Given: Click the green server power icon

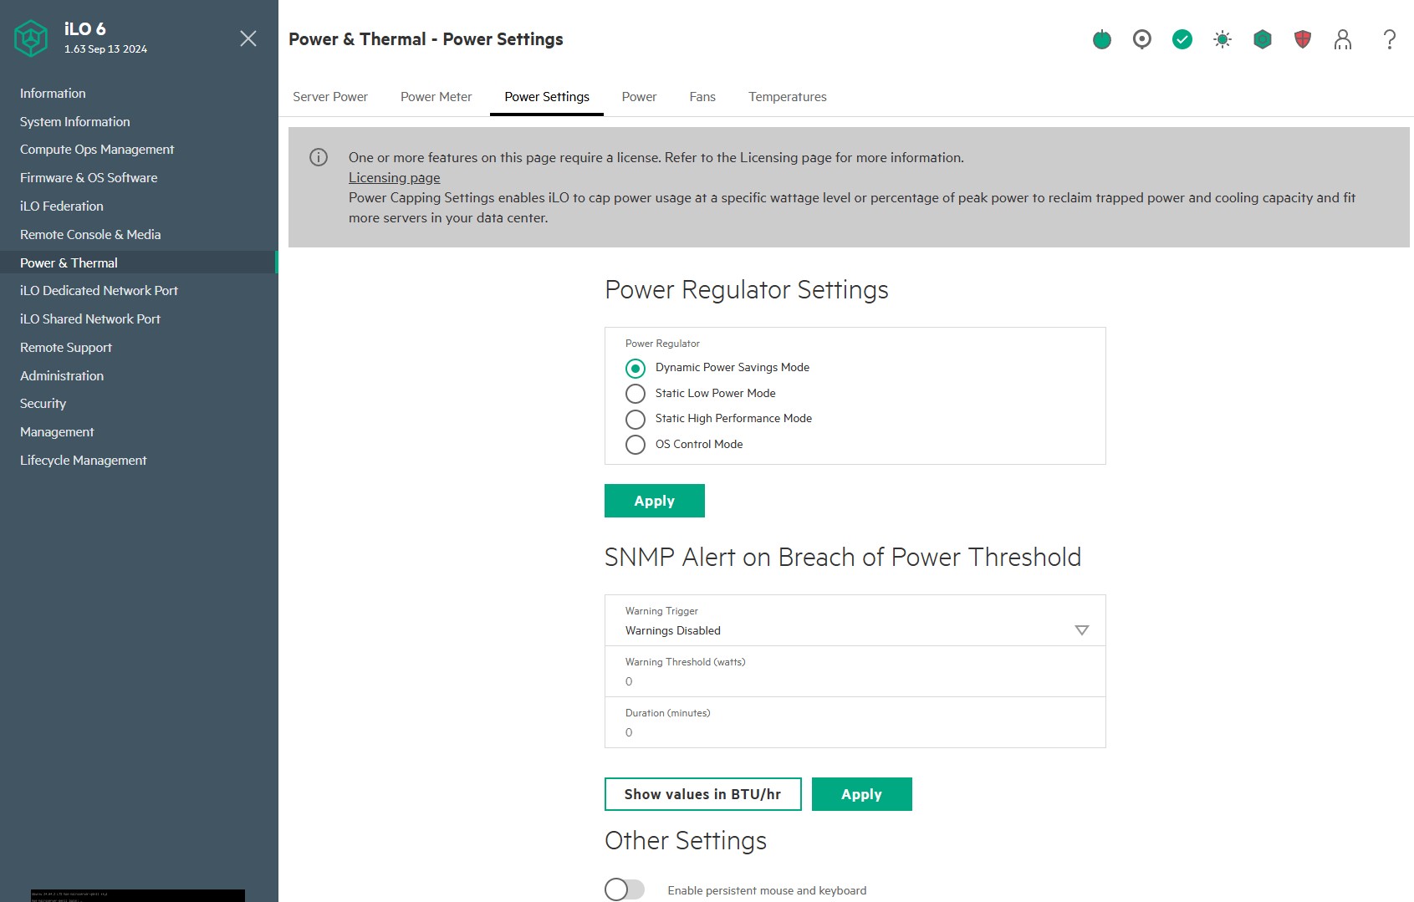Looking at the screenshot, I should 1102,39.
